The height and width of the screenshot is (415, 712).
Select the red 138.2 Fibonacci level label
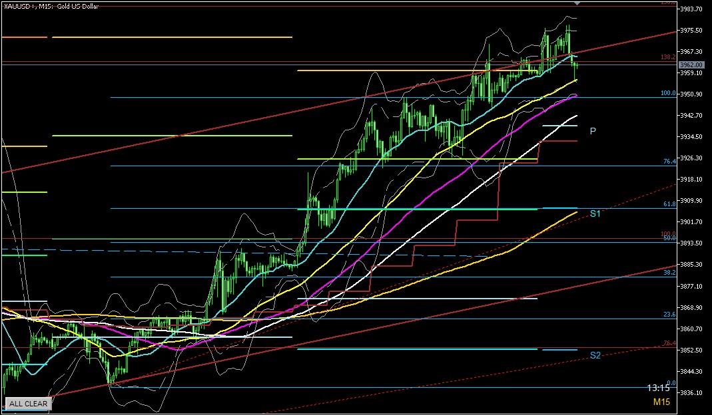[668, 58]
